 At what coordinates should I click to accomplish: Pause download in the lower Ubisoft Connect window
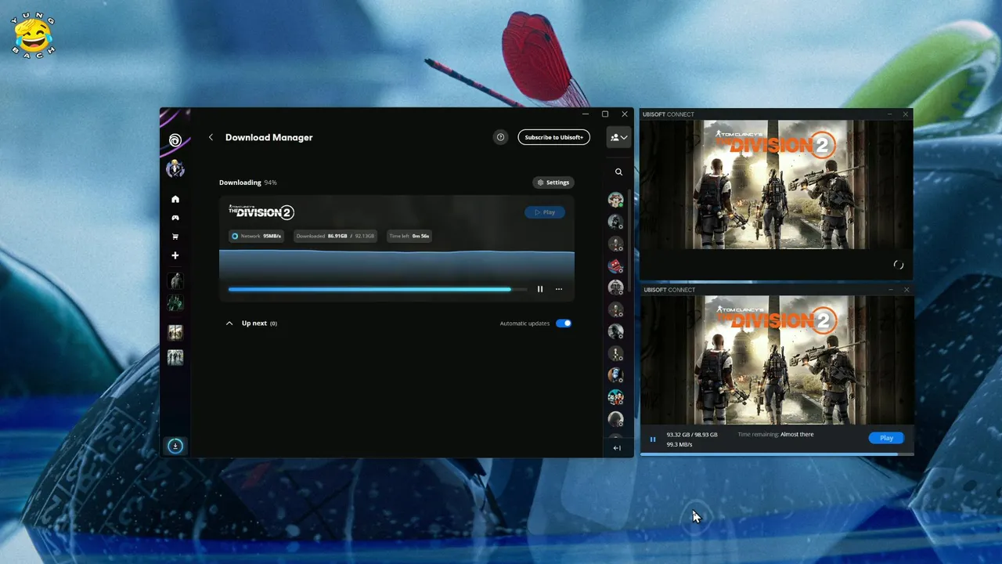click(x=653, y=439)
